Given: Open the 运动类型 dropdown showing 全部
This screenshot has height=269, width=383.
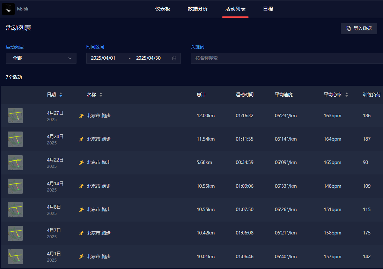Looking at the screenshot, I should click(x=41, y=58).
